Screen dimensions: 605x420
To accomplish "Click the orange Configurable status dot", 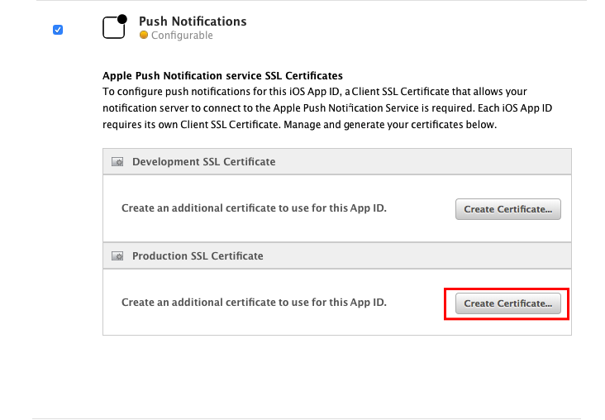I will point(144,36).
